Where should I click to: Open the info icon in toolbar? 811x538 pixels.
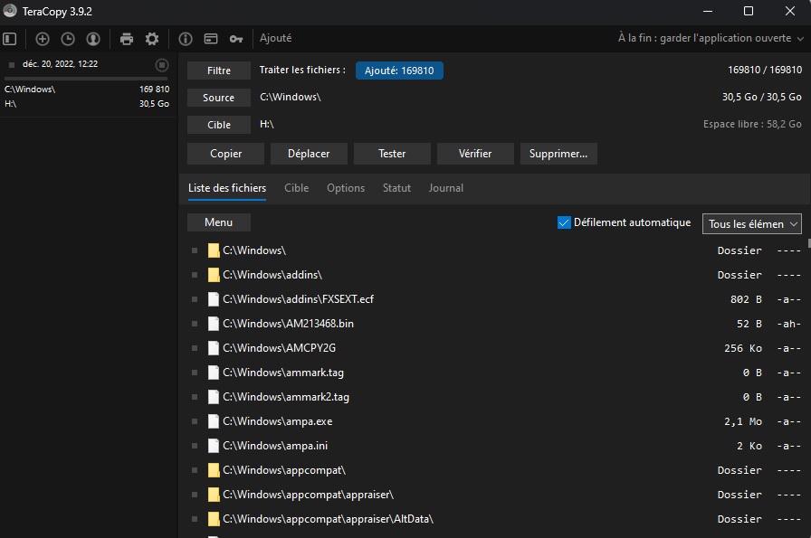click(x=186, y=39)
